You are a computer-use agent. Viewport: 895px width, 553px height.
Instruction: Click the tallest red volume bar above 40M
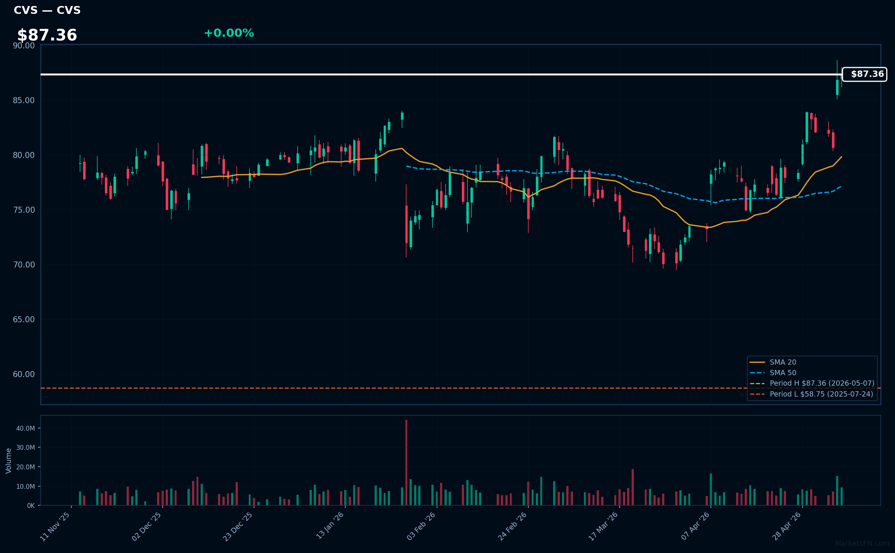pyautogui.click(x=406, y=463)
